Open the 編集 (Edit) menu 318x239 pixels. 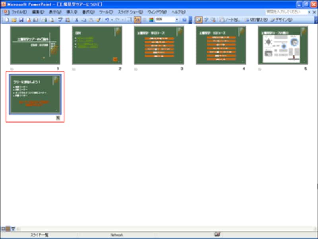[38, 12]
